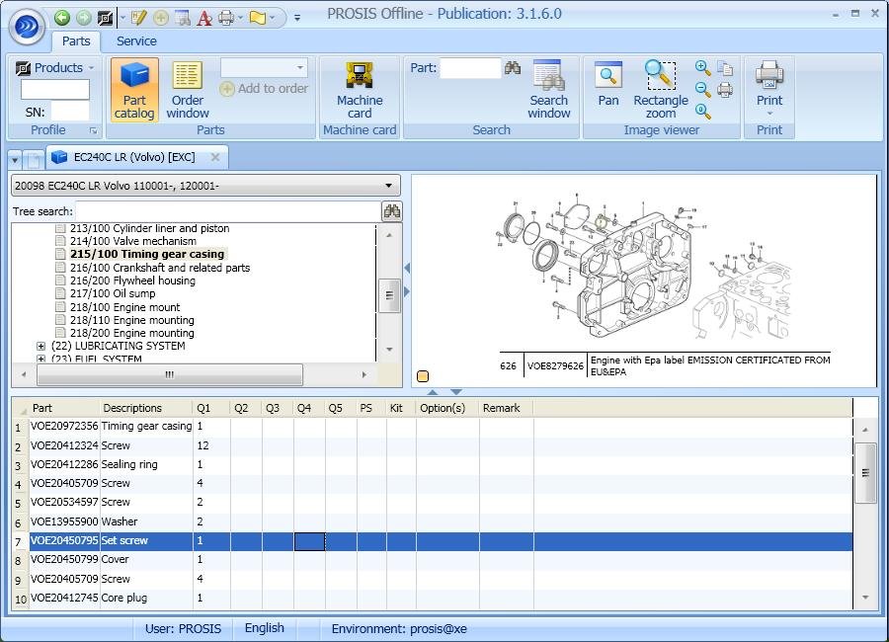Open the flag icon dropdown arrow
889x642 pixels.
[x=273, y=18]
